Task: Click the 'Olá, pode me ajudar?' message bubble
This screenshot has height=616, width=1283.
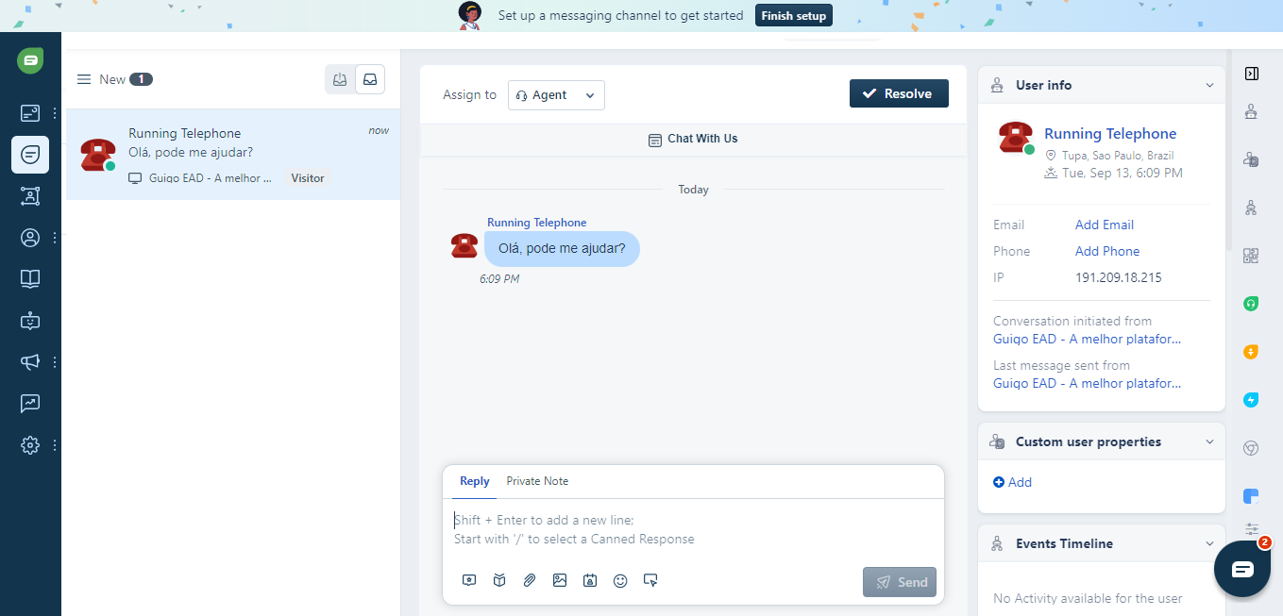Action: coord(562,248)
